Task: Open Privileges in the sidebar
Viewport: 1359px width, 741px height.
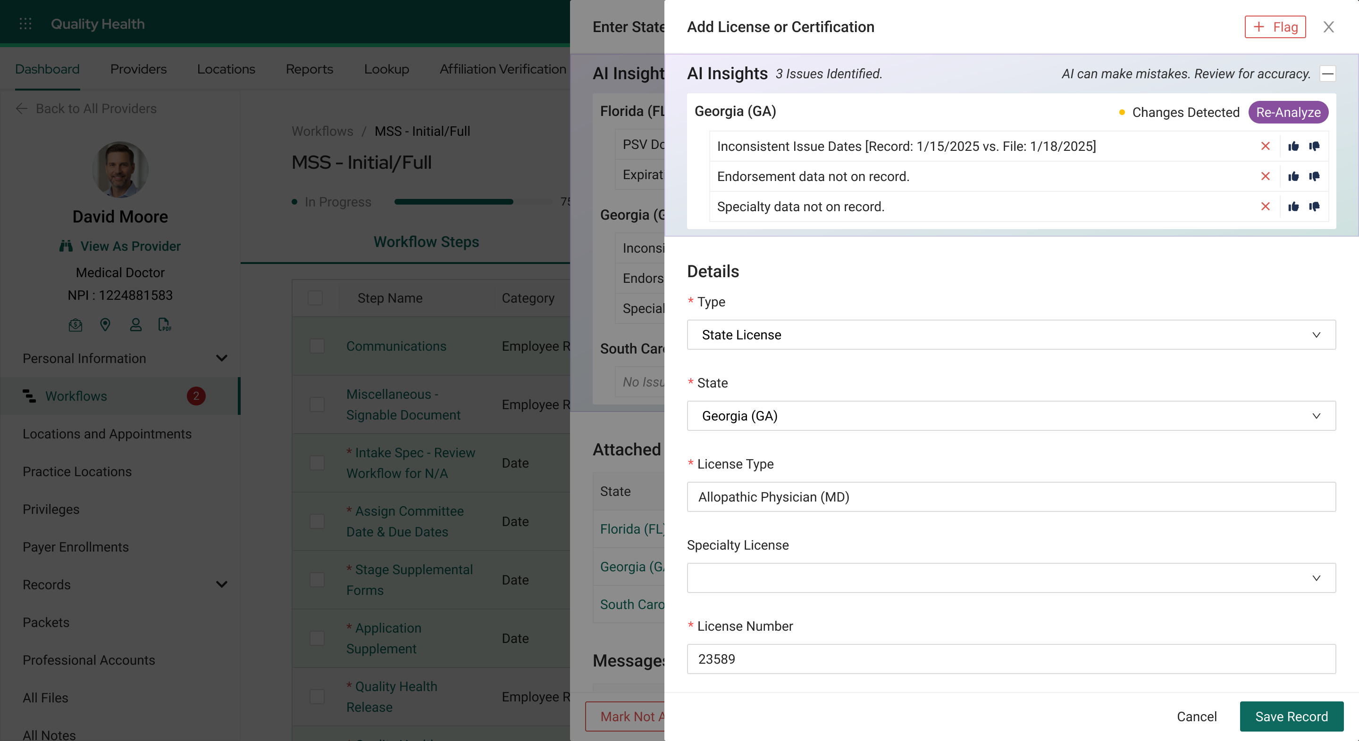Action: (51, 509)
